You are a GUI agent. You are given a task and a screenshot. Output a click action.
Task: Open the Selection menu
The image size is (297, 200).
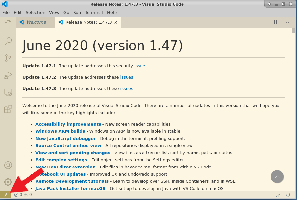pos(35,12)
